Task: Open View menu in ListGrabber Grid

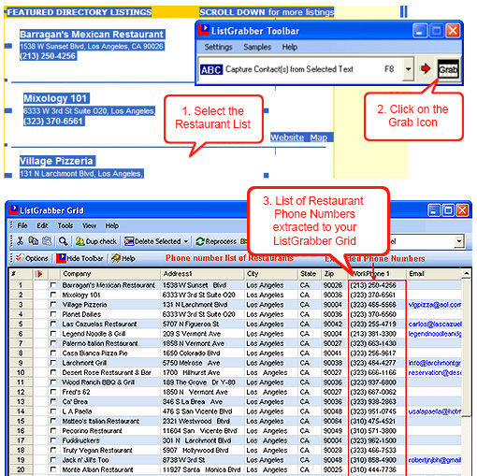Action: click(90, 225)
